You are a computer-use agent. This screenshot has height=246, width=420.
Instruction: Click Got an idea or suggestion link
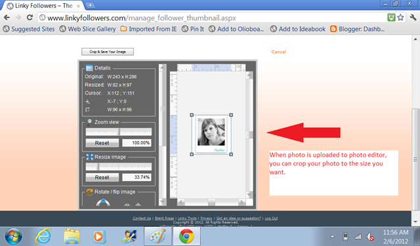click(x=238, y=218)
